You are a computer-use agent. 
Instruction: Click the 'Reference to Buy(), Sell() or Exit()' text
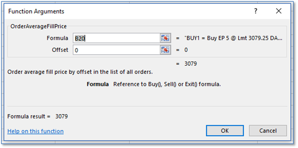tap(167, 84)
